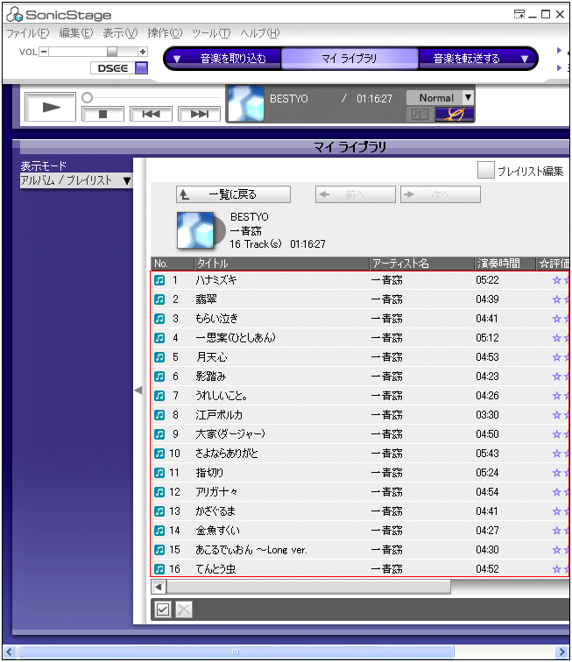Expand the 音楽を取り込む left arrow menu
The width and height of the screenshot is (572, 662).
click(x=177, y=59)
